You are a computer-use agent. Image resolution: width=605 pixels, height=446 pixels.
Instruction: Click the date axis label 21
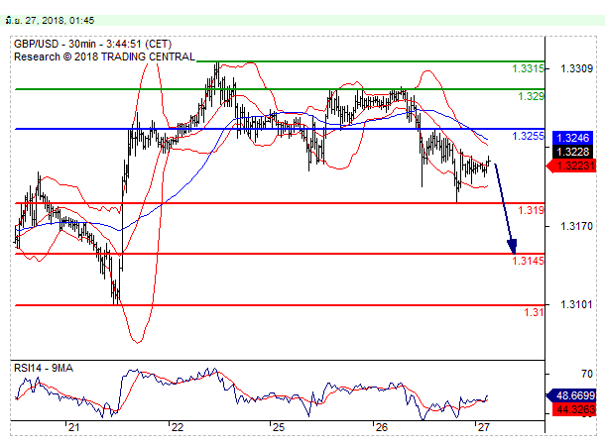pos(73,427)
